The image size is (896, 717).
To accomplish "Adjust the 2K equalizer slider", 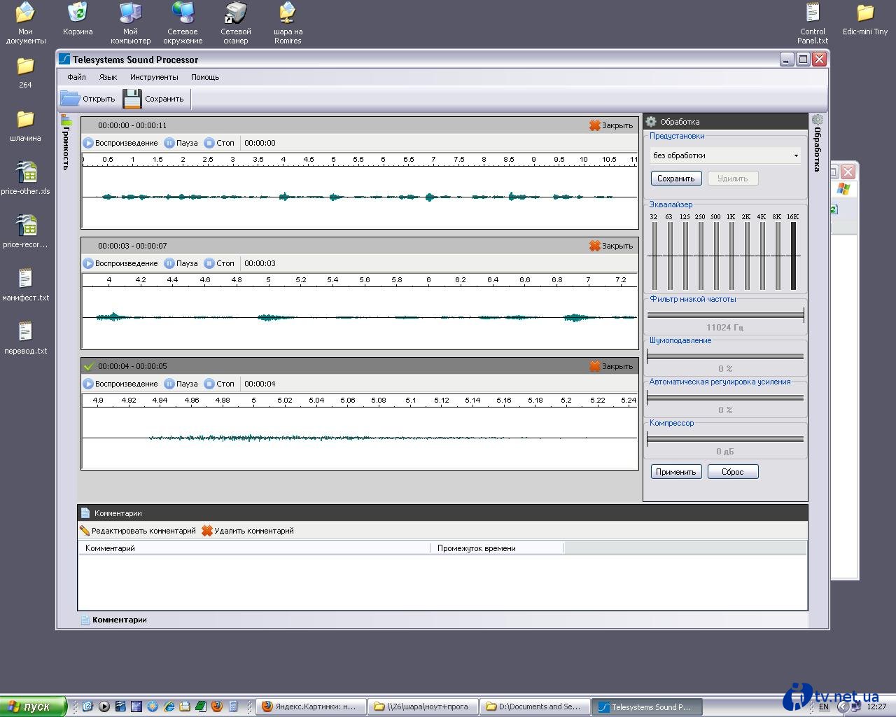I will coord(747,256).
